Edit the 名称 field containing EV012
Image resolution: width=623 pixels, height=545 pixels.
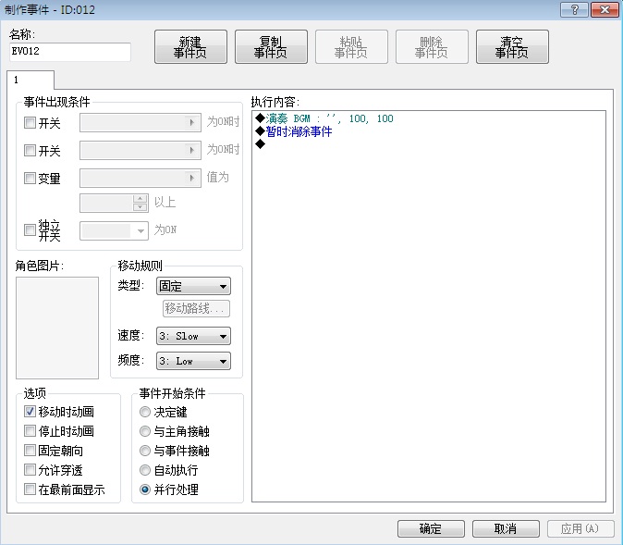pos(70,52)
